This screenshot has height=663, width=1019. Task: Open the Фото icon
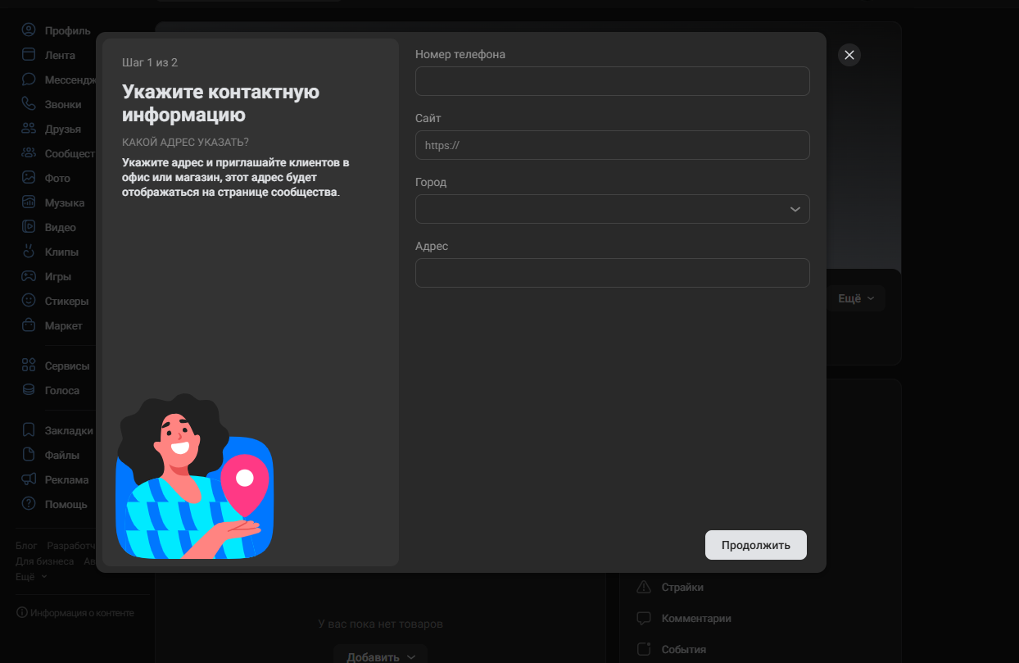[x=29, y=178]
